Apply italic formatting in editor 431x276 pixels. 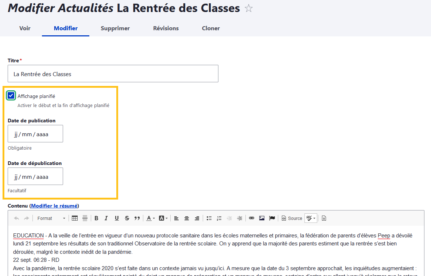(x=106, y=218)
